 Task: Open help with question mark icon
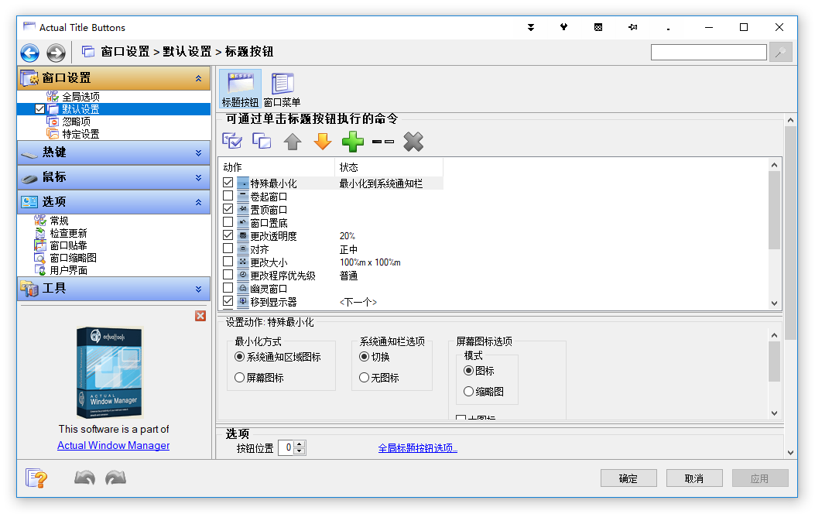click(x=36, y=478)
